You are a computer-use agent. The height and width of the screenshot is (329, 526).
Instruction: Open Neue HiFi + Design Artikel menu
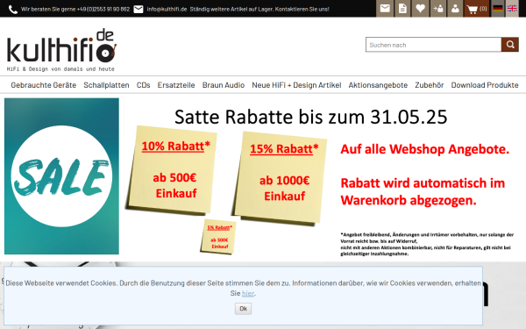click(x=296, y=85)
